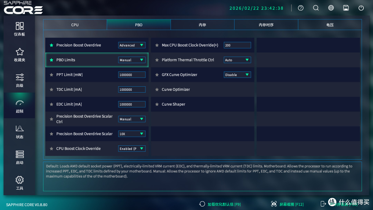
Task: Open Platform Thermal Throttle Ctrl Auto dropdown
Action: coord(237,60)
